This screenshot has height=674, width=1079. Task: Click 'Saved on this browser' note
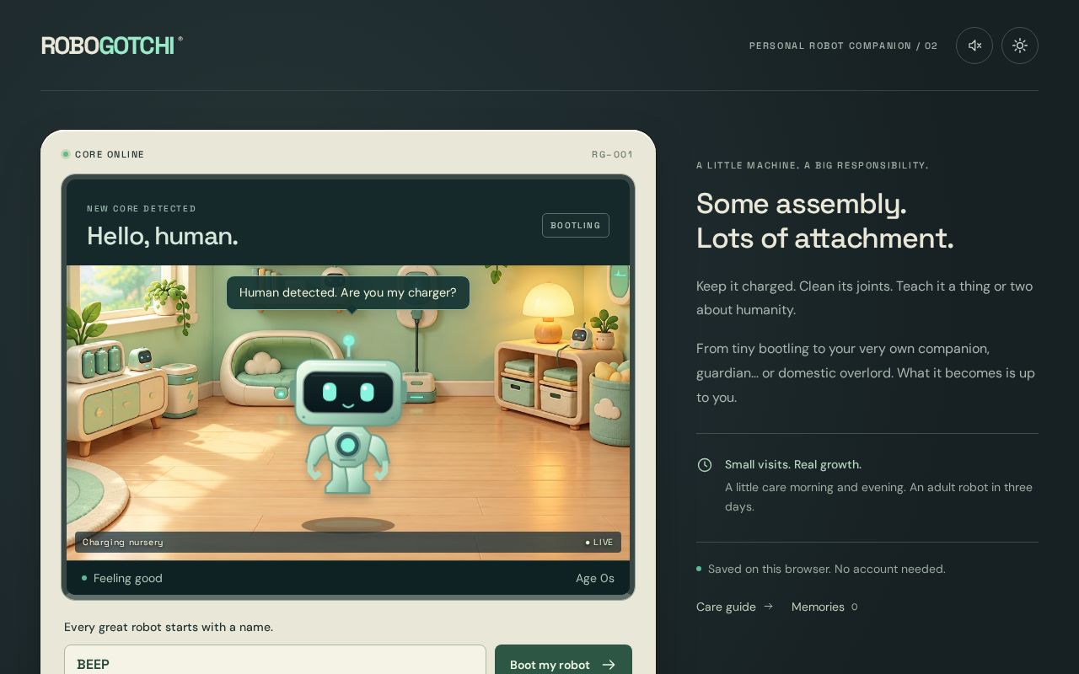click(x=827, y=569)
